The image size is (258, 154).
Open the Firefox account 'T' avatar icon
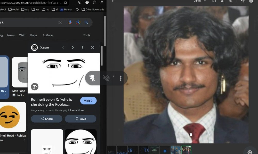[x=87, y=2]
